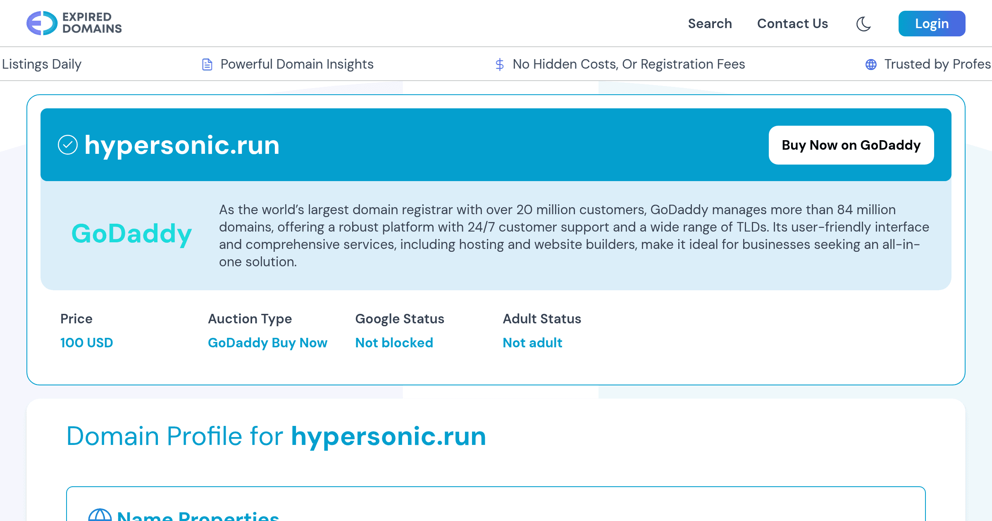This screenshot has width=992, height=521.
Task: Click the document icon beside Powerful Domain Insights
Action: click(207, 65)
